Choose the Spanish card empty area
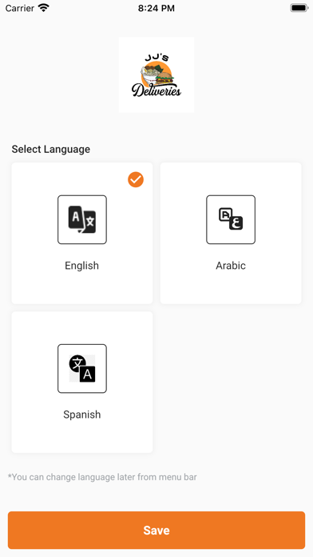Image resolution: width=313 pixels, height=557 pixels. (82, 437)
